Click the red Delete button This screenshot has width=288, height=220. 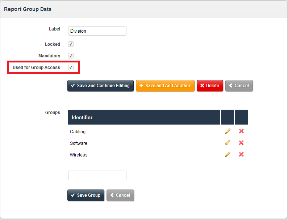[x=210, y=86]
